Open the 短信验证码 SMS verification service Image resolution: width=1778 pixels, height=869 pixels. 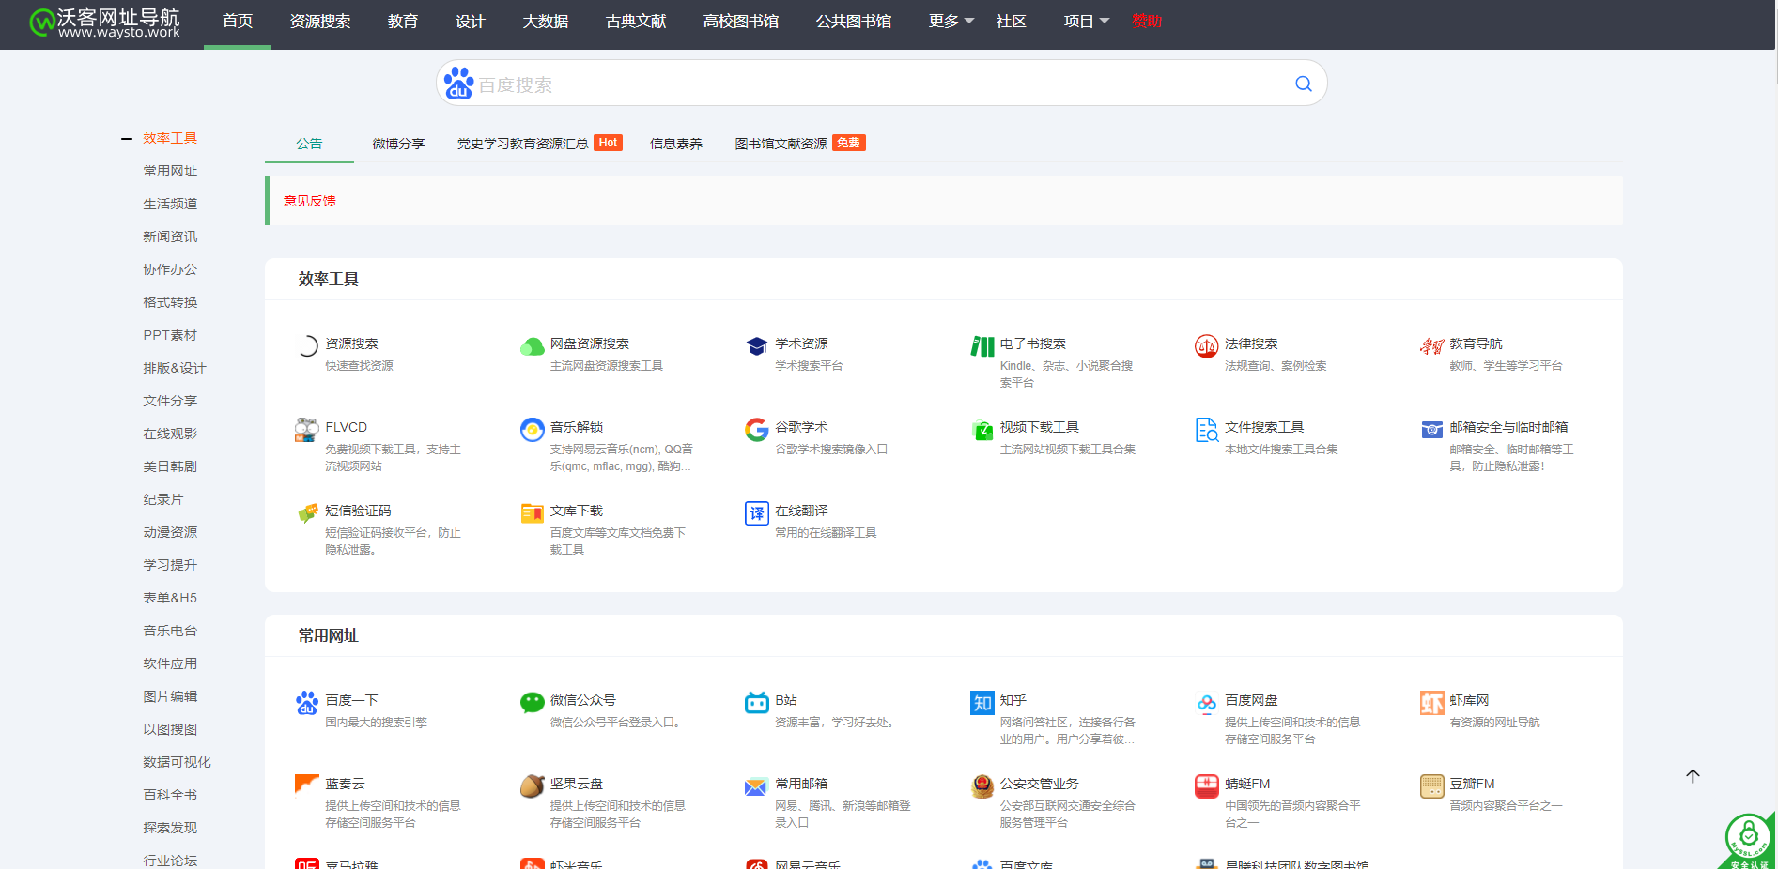(358, 511)
